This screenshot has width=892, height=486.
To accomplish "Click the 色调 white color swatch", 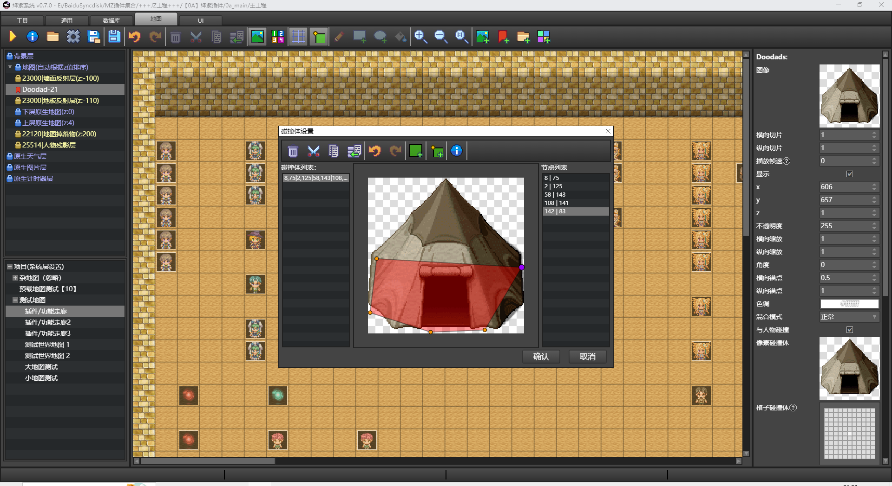I will (x=849, y=304).
